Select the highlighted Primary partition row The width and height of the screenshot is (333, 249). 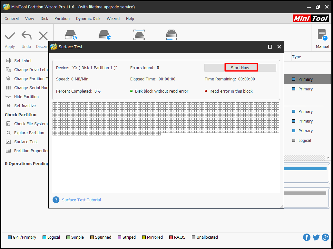coord(307,79)
